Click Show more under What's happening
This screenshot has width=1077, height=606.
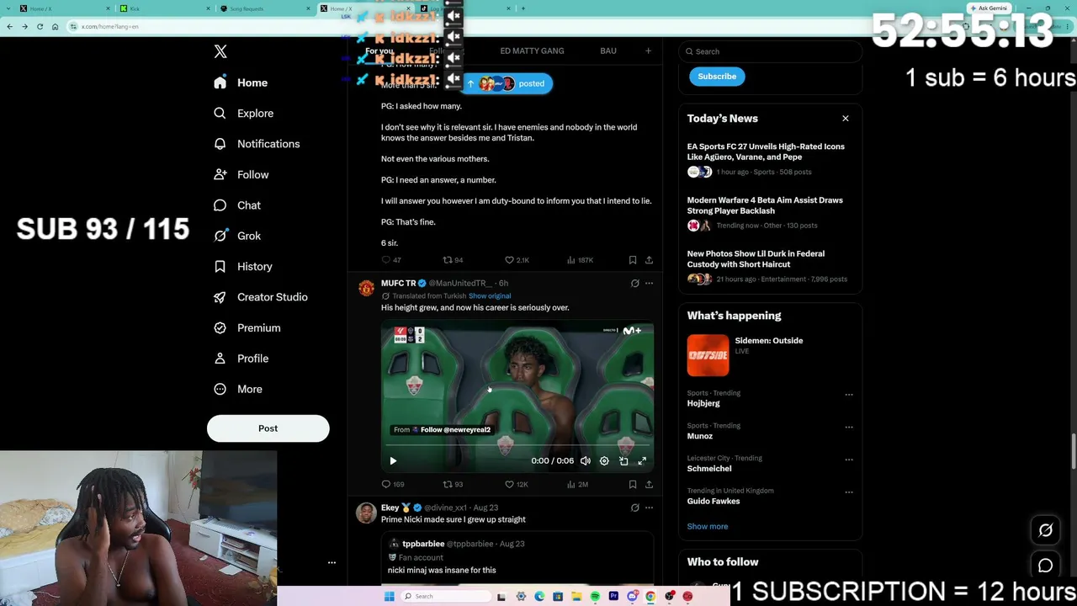pyautogui.click(x=708, y=527)
